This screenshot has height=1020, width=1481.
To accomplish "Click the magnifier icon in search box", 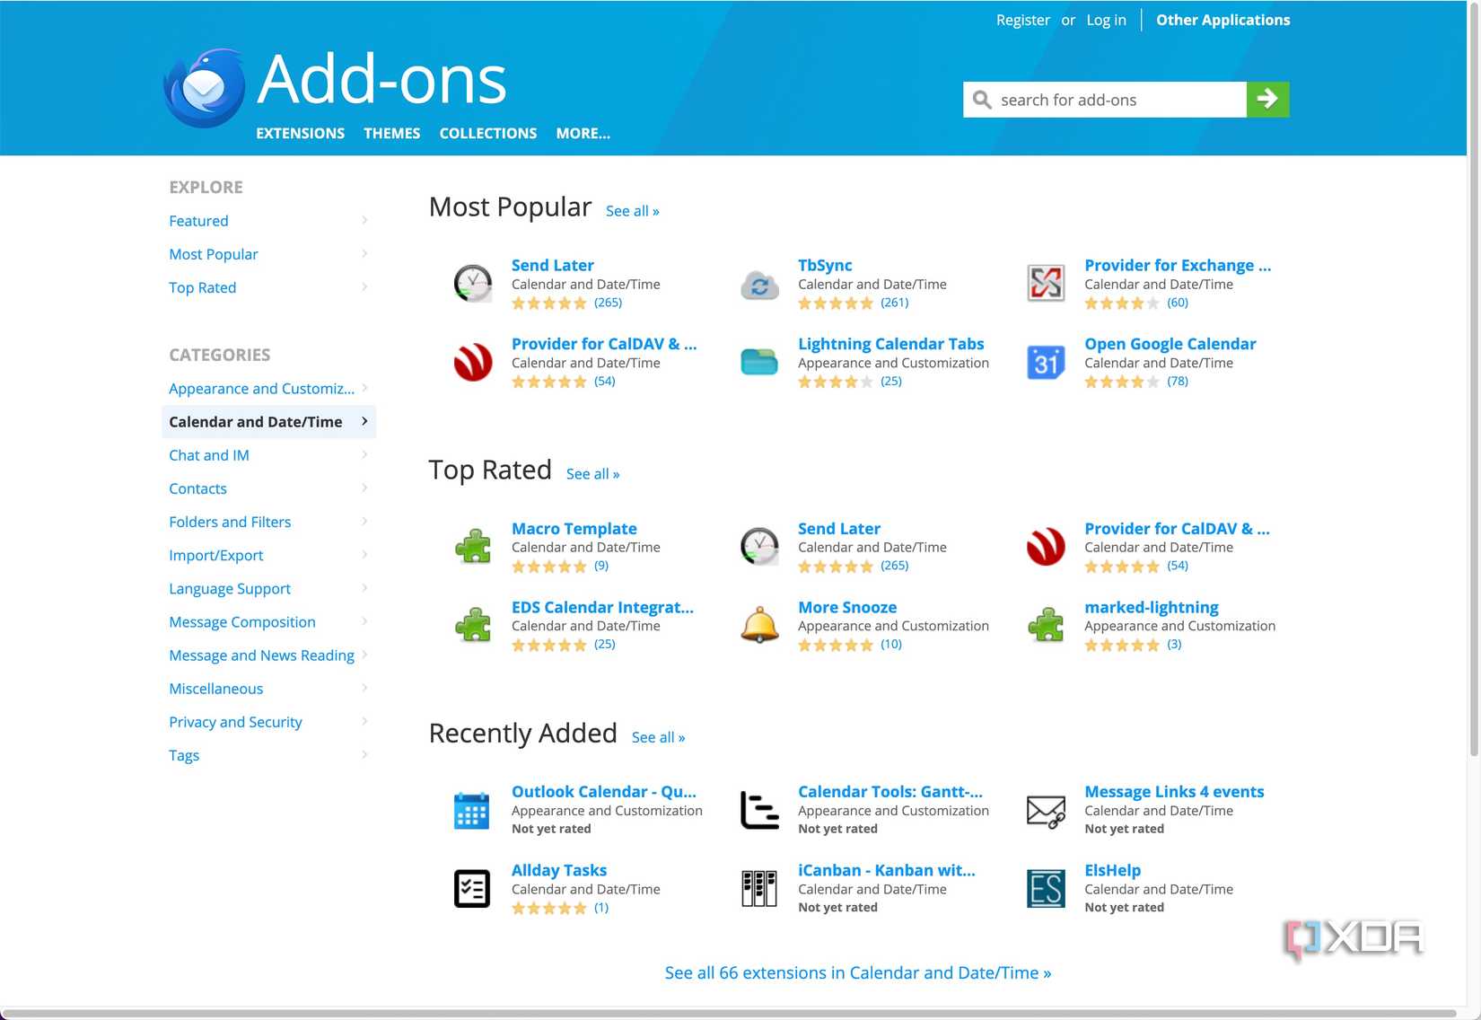I will pos(983,100).
